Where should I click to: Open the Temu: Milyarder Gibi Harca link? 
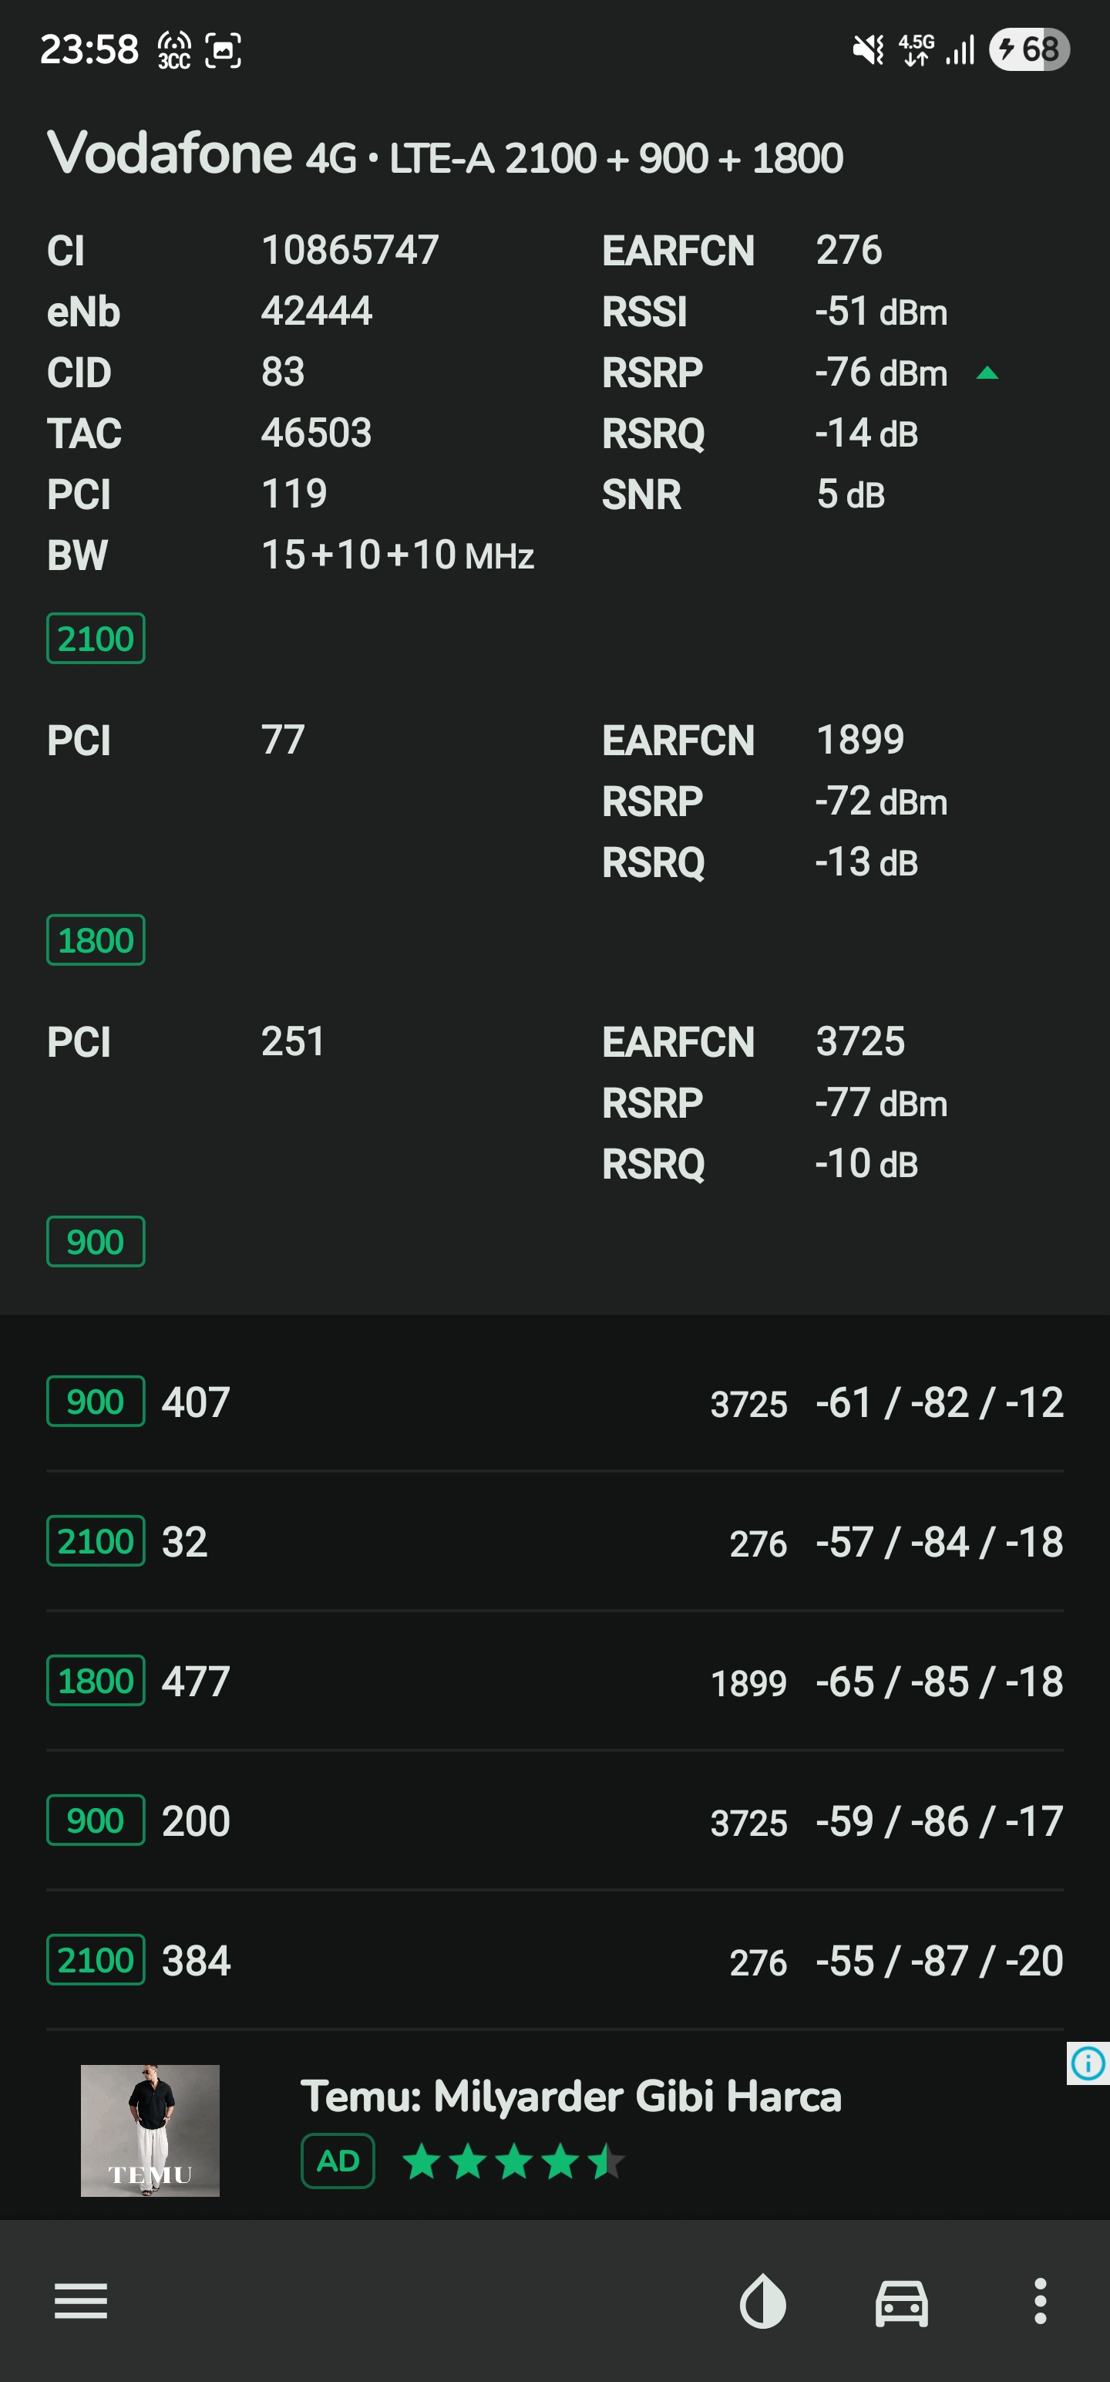[x=571, y=2097]
